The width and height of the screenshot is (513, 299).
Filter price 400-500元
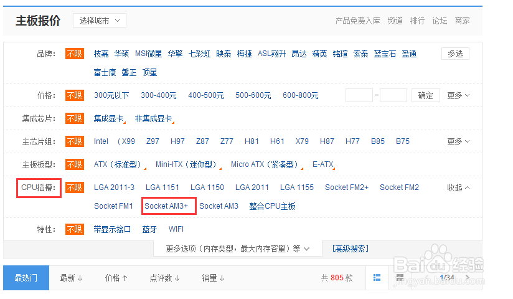click(x=206, y=95)
